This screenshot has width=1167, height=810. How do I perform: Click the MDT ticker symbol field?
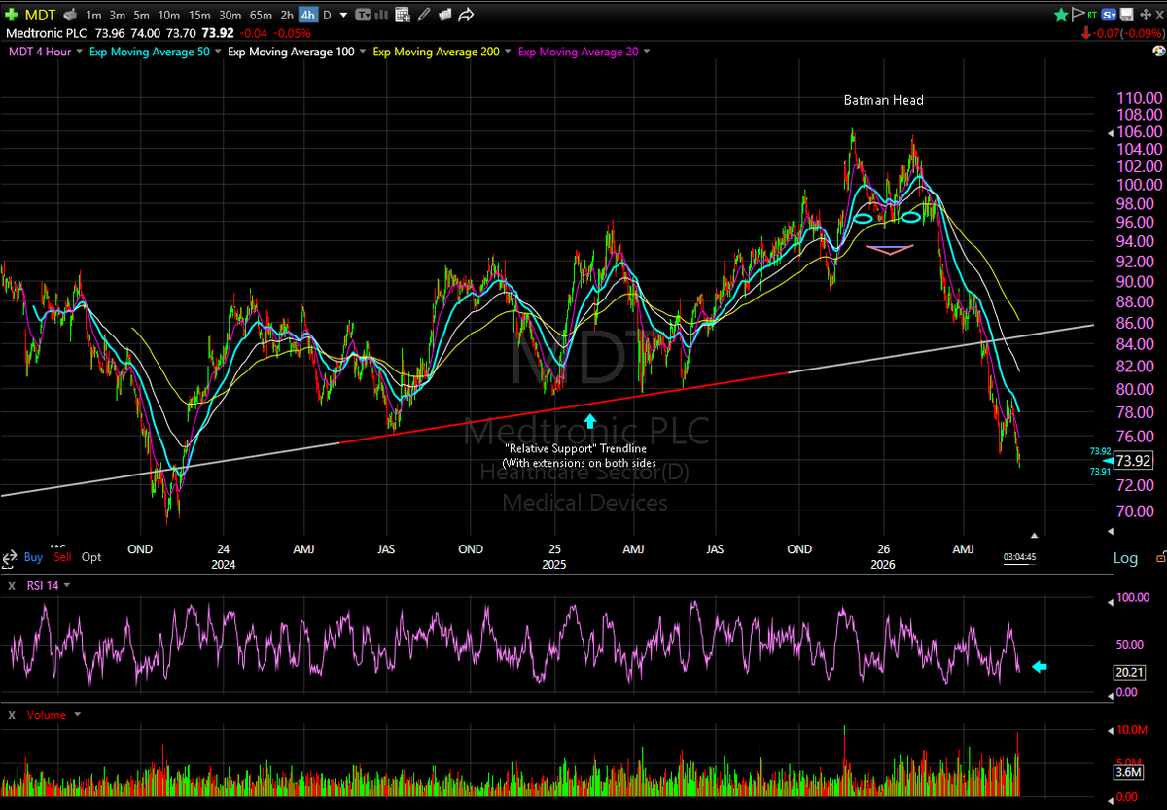[40, 15]
